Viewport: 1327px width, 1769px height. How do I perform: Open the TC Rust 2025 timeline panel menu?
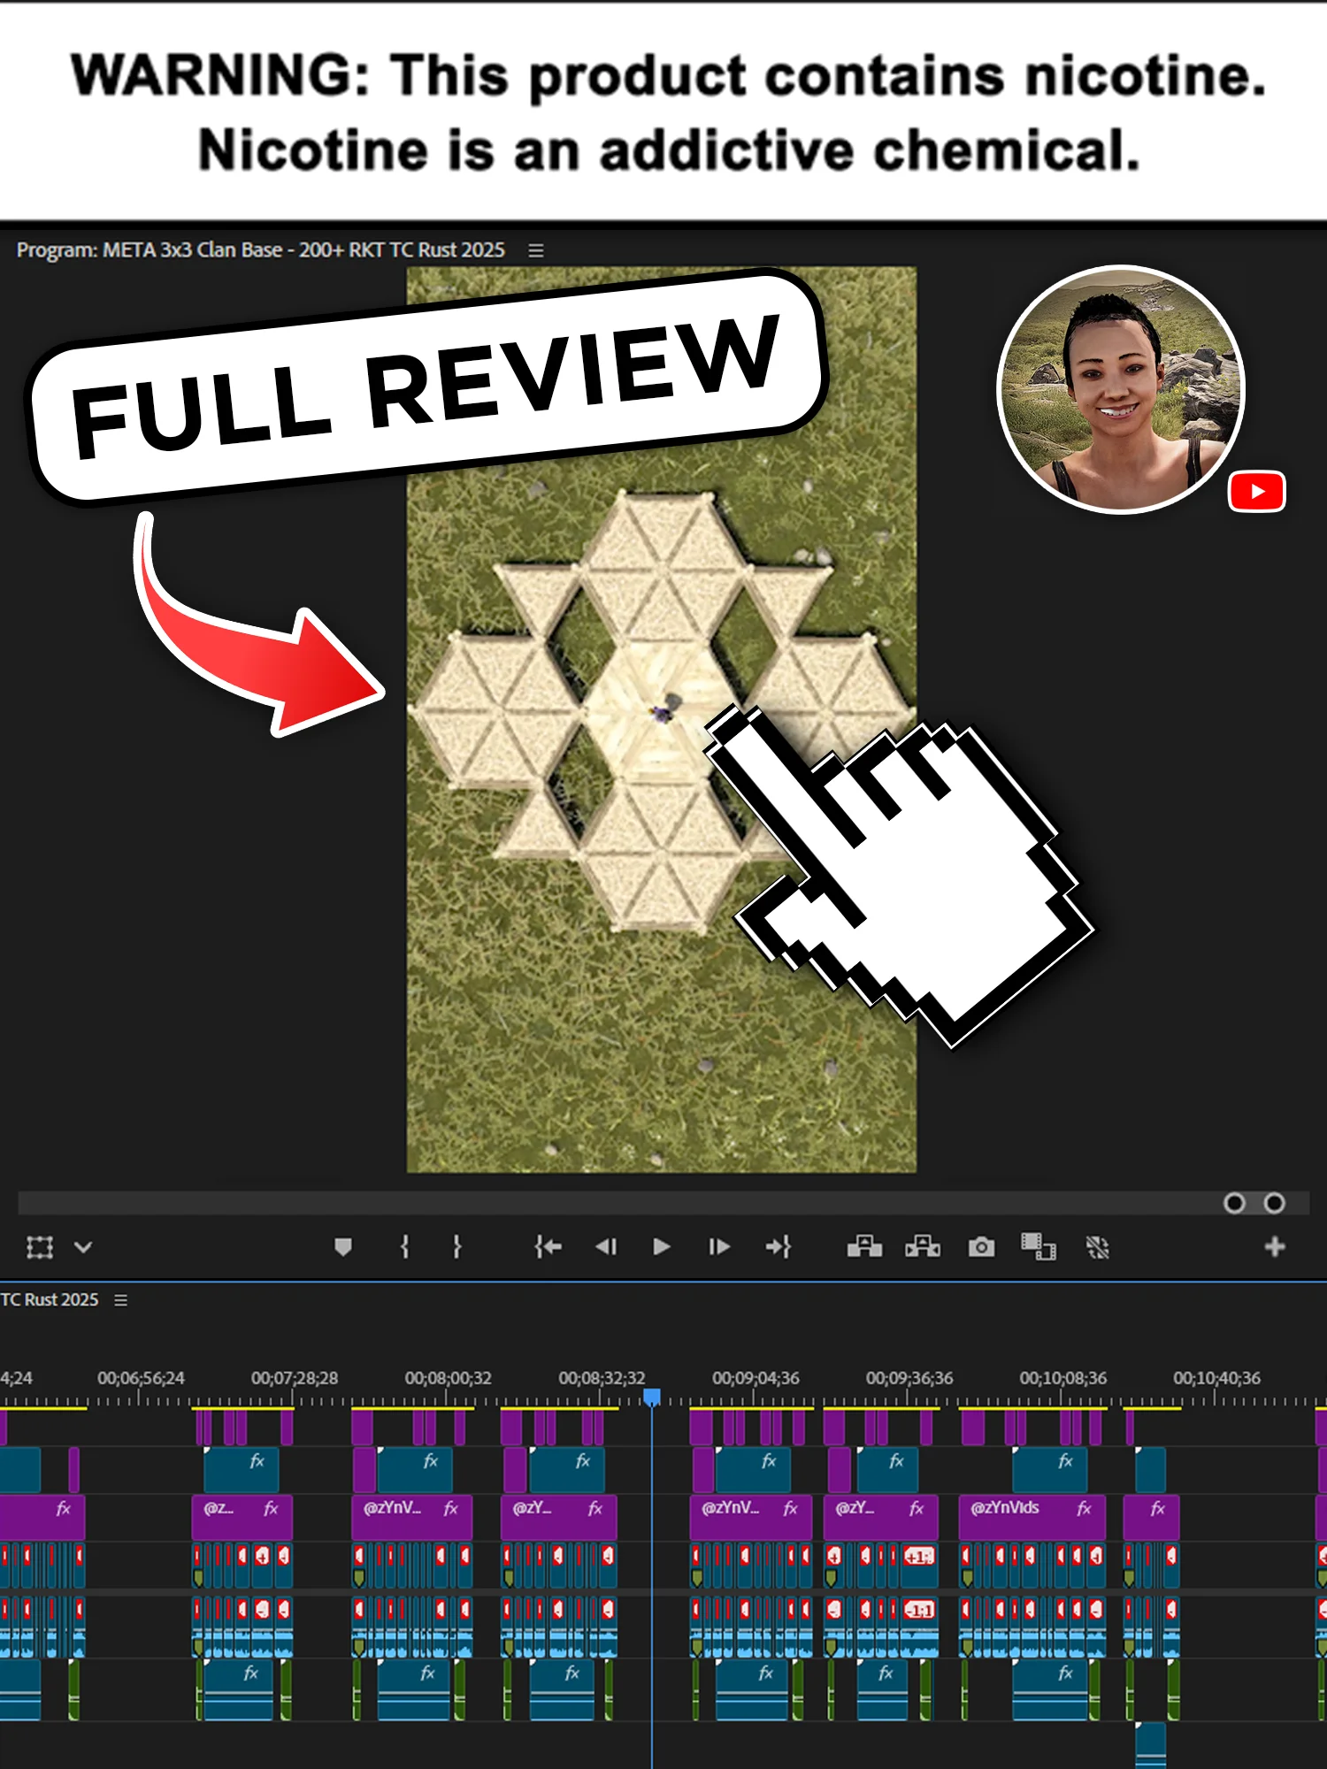[121, 1300]
